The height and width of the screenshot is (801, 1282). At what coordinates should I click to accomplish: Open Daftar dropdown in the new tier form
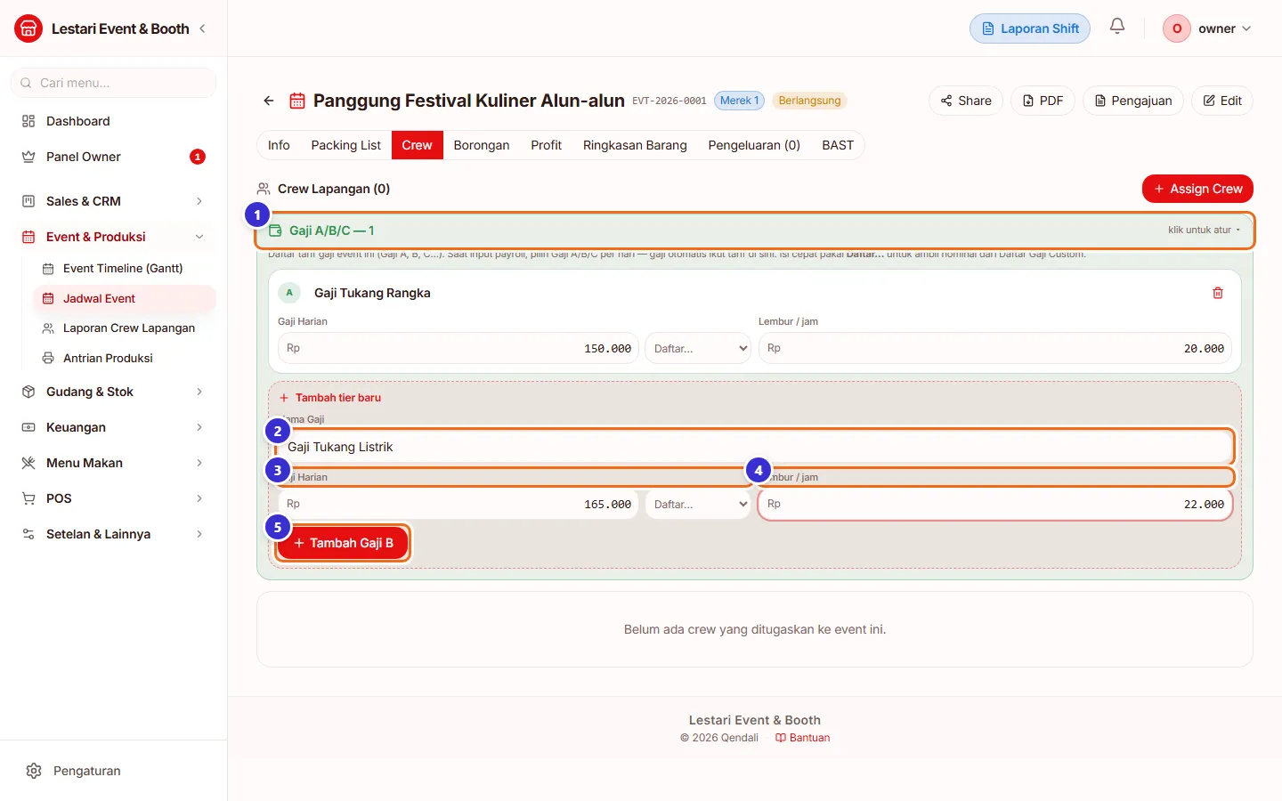(x=698, y=504)
